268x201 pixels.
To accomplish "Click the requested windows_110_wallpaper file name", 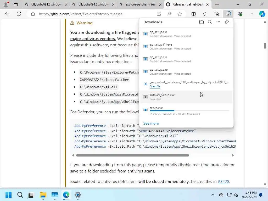I will point(189,82).
